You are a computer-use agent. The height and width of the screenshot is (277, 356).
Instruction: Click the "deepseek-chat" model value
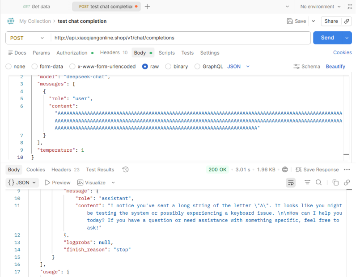pyautogui.click(x=85, y=77)
